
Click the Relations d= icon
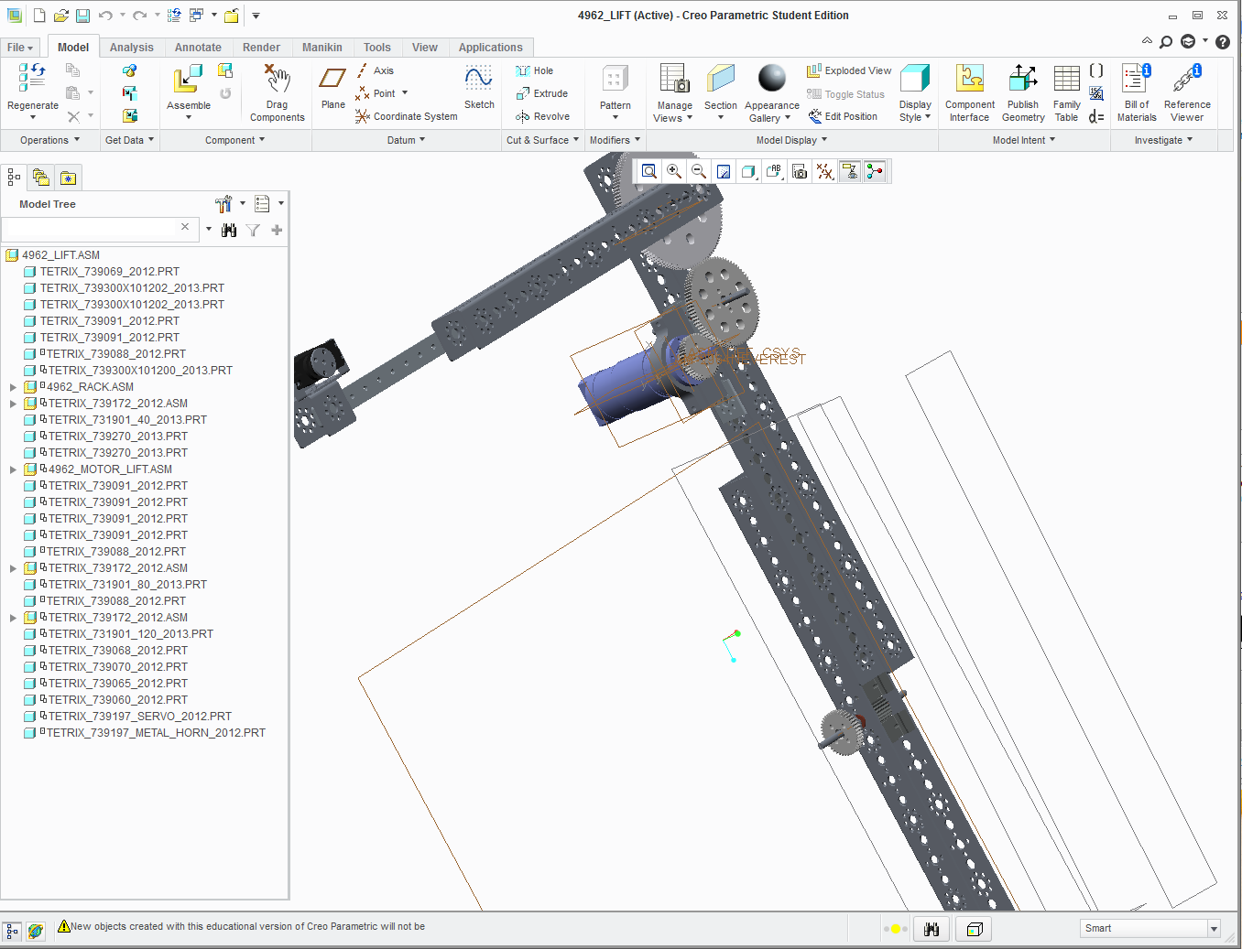1096,116
